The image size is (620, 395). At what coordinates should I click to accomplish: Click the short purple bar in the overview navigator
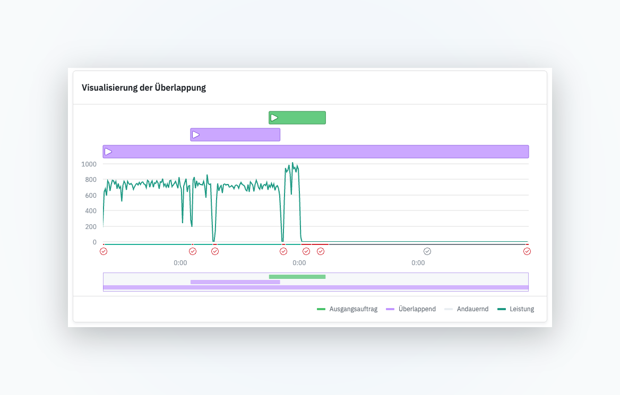coord(235,282)
